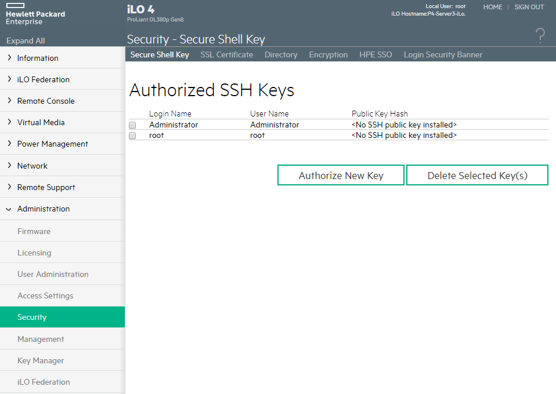
Task: Select the root key checkbox
Action: point(132,136)
